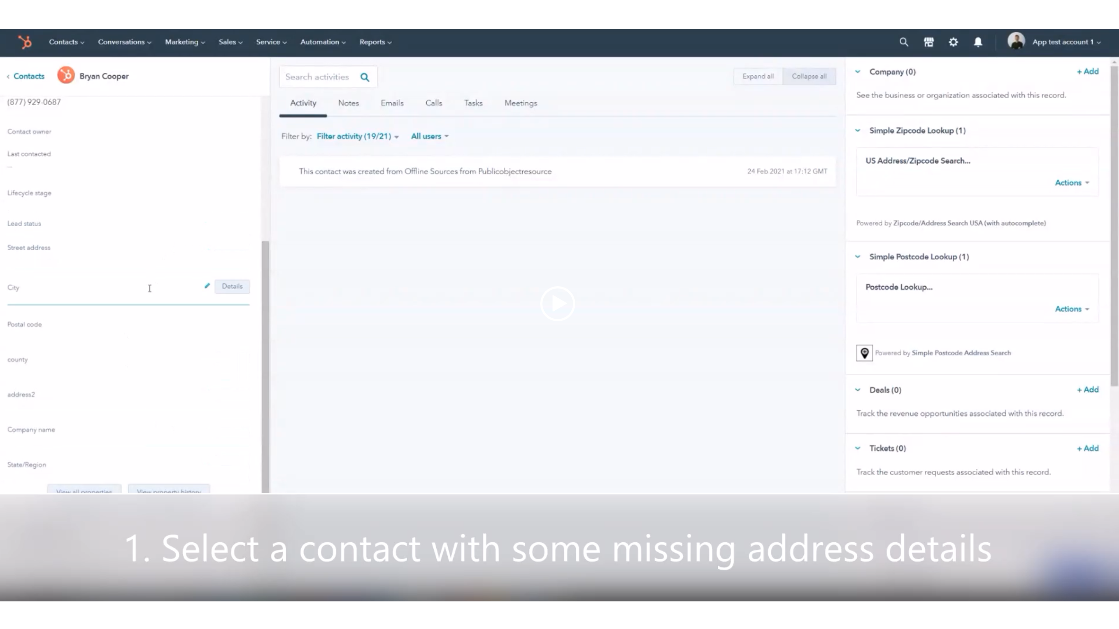Viewport: 1119px width, 629px height.
Task: Select the Notes tab
Action: coord(349,103)
